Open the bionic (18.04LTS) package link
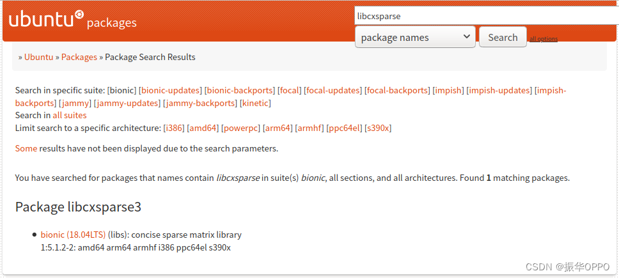The width and height of the screenshot is (619, 278). coord(73,235)
